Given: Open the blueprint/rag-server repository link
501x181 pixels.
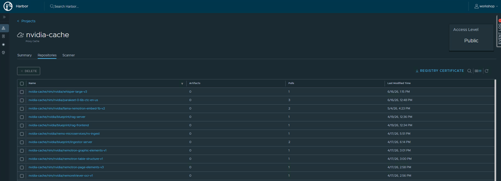Looking at the screenshot, I should [57, 117].
